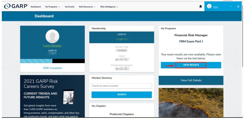Open the 50% Complete link

52,68
